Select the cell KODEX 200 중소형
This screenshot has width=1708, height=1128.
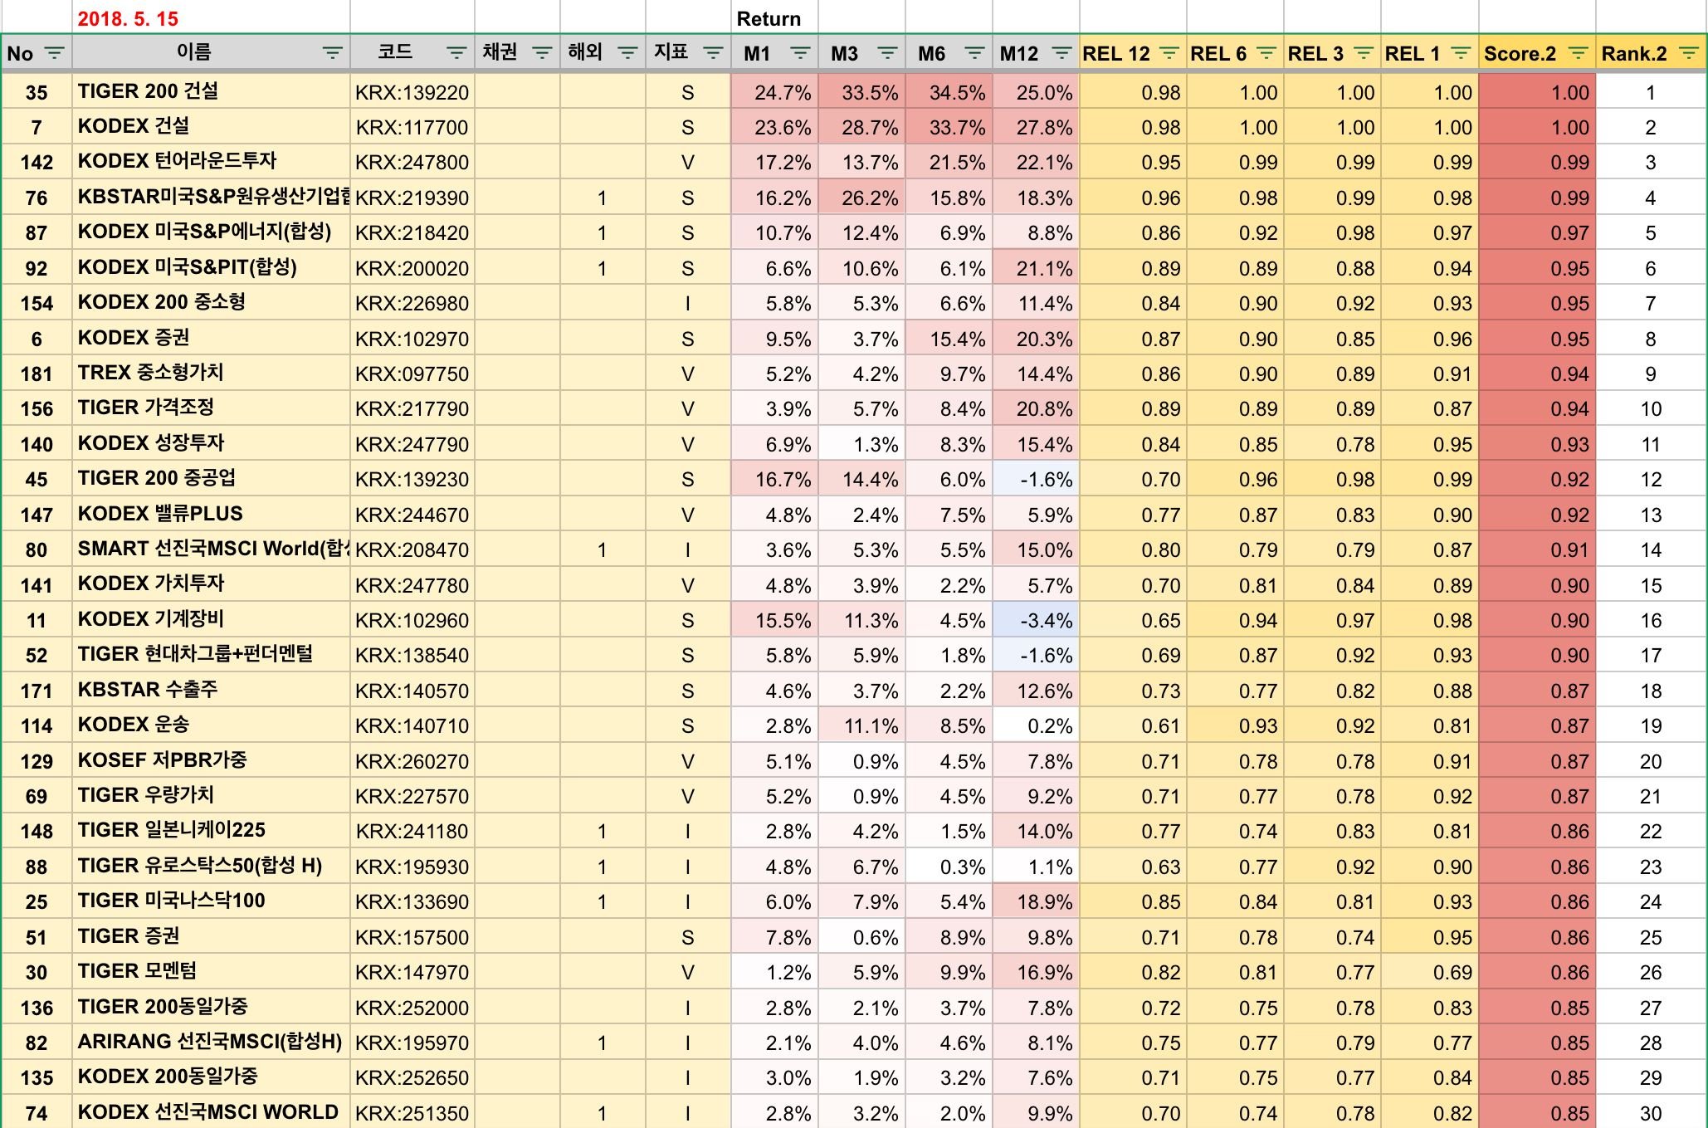point(211,302)
